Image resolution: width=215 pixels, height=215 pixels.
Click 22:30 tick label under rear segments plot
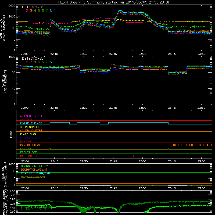click(84, 108)
